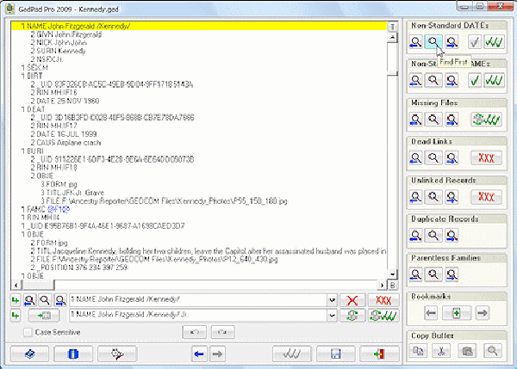
Task: Click the 1 FAMC @F12@ link
Action: coord(44,208)
